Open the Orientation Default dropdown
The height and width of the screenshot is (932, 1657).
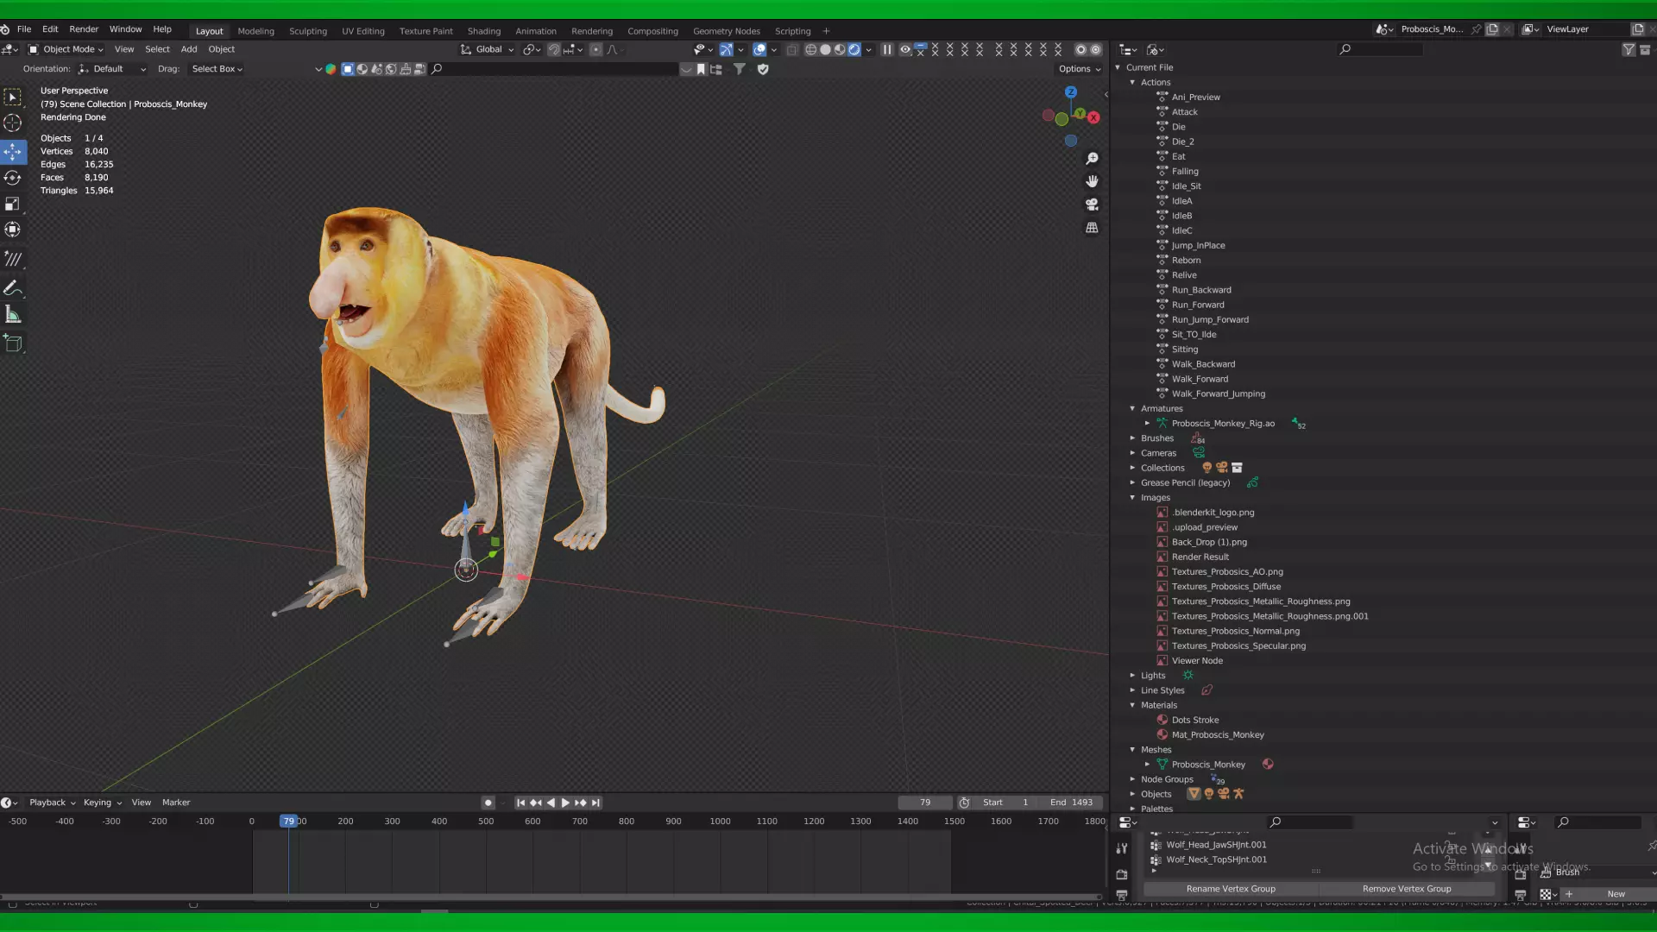112,69
